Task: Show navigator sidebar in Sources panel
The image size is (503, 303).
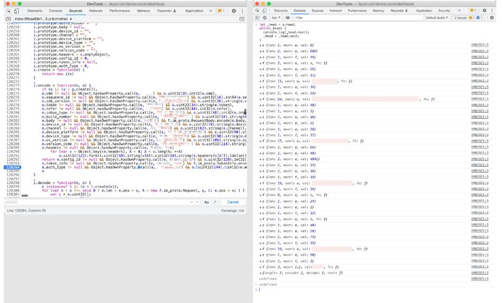Action: coord(9,19)
